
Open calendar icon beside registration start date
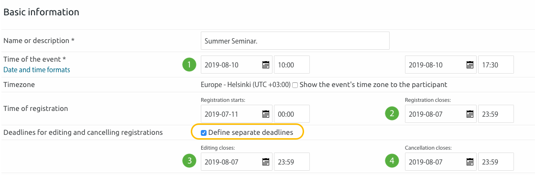click(x=266, y=114)
